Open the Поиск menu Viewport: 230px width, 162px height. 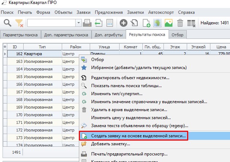point(7,12)
